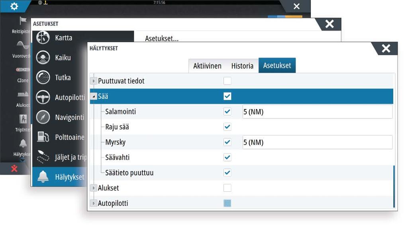Select the Kaiku sonar icon
Viewport: 408px width, 230px height.
click(x=43, y=57)
